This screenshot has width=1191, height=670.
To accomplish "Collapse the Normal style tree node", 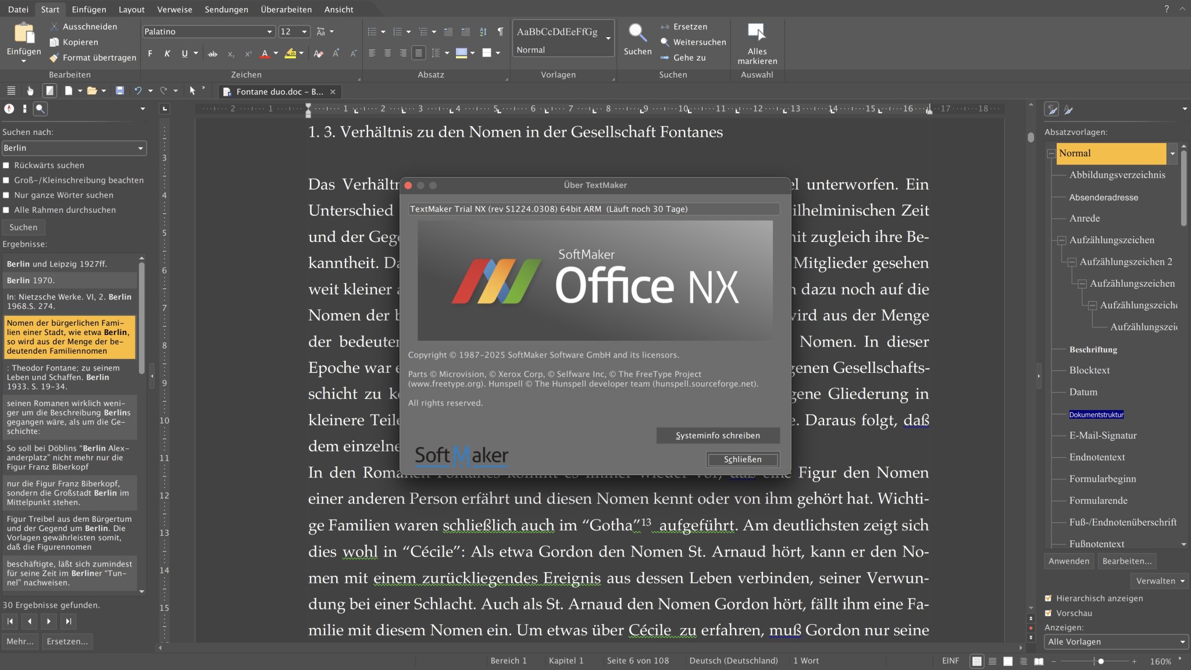I will coord(1051,154).
